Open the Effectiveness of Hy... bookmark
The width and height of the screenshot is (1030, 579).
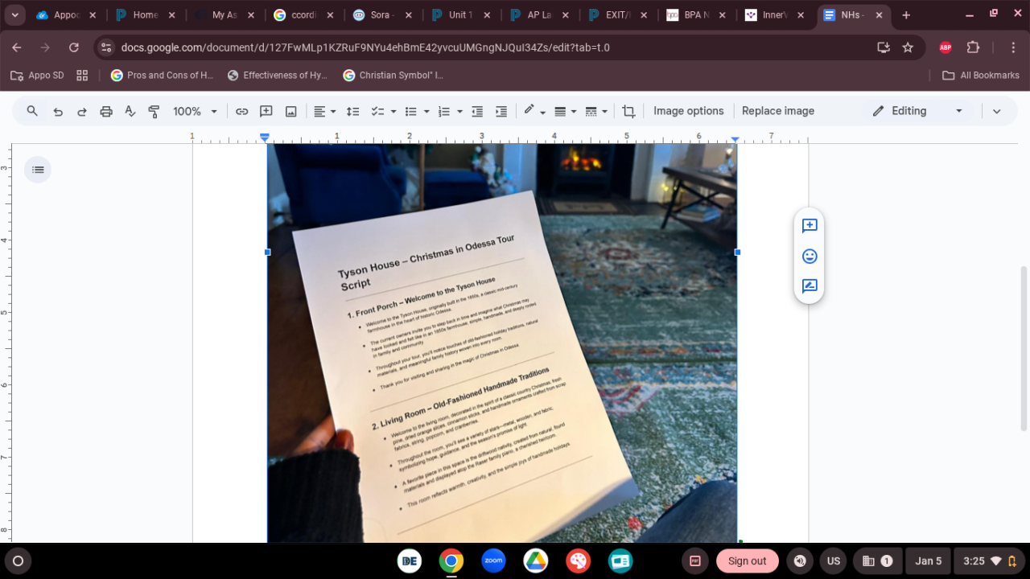pyautogui.click(x=278, y=75)
